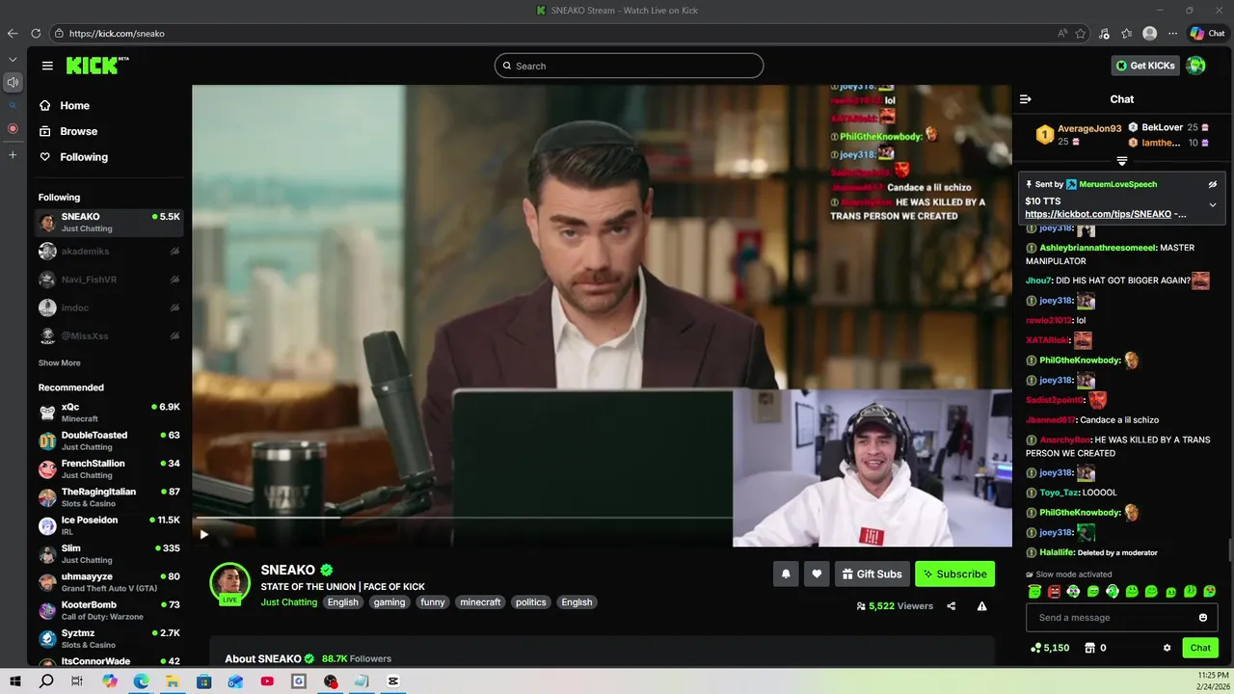The height and width of the screenshot is (694, 1234).
Task: Share the stream with share icon
Action: (952, 606)
